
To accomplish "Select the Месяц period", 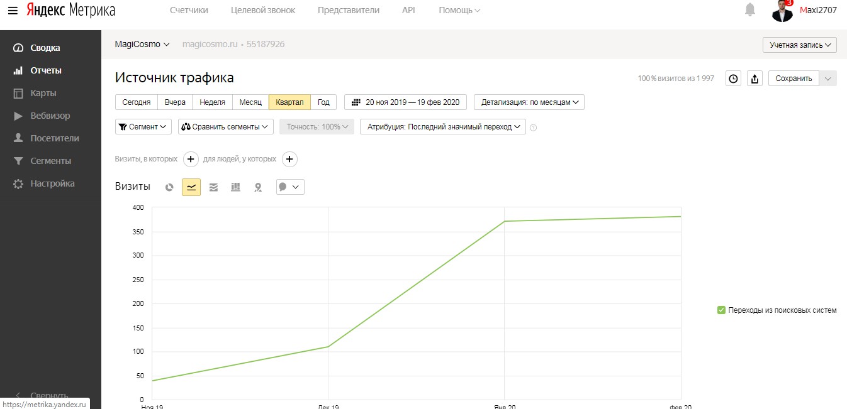I will [x=250, y=102].
